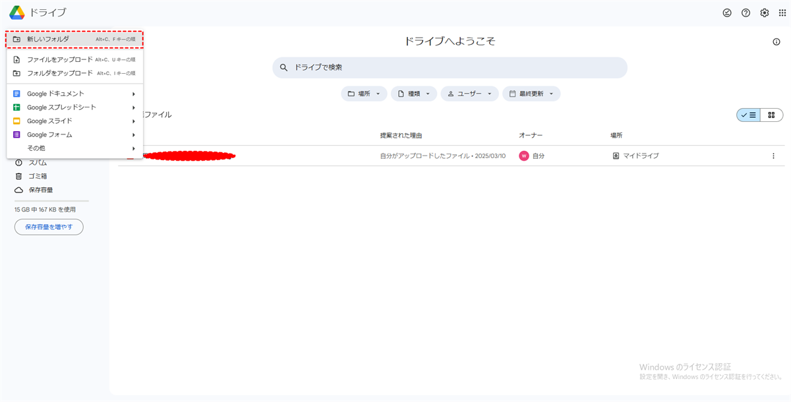This screenshot has width=791, height=402.
Task: Click マイドライブ location text in file row
Action: coord(641,156)
